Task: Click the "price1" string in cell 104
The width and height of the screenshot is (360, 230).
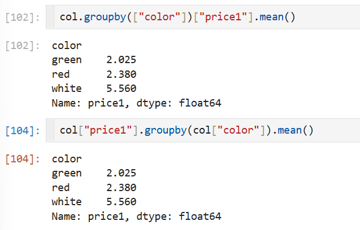Action: (108, 131)
